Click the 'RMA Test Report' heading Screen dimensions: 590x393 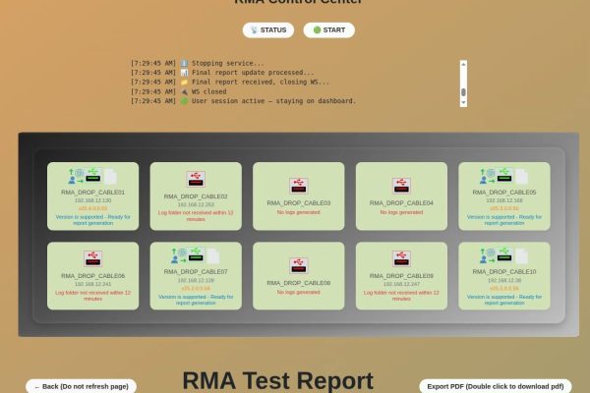(277, 380)
